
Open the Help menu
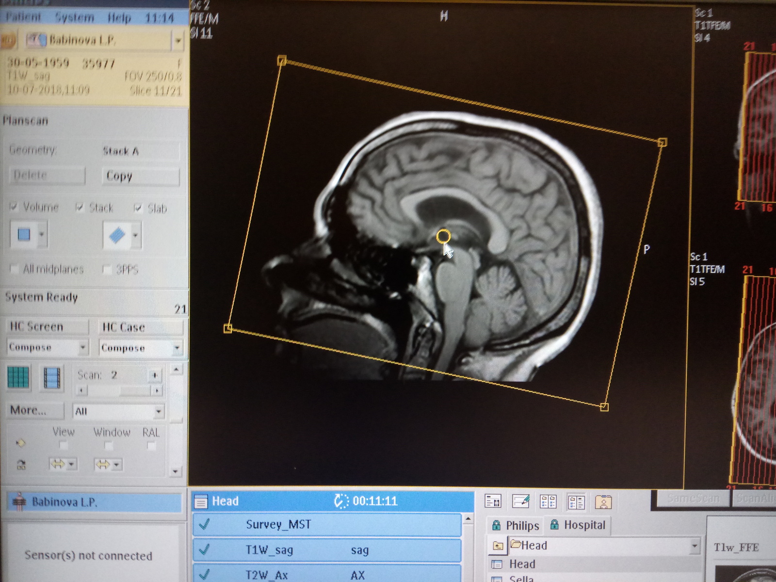click(119, 18)
